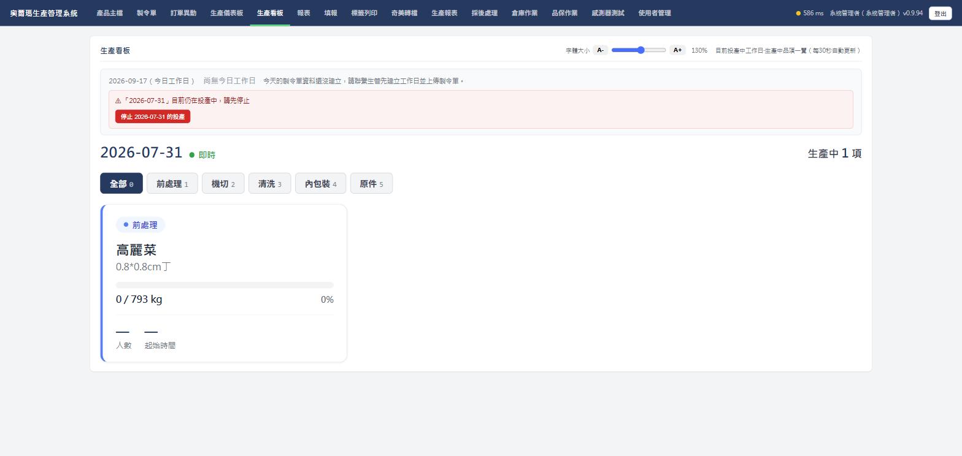This screenshot has width=962, height=456.
Task: Select the 清洗 filter tab
Action: point(269,183)
